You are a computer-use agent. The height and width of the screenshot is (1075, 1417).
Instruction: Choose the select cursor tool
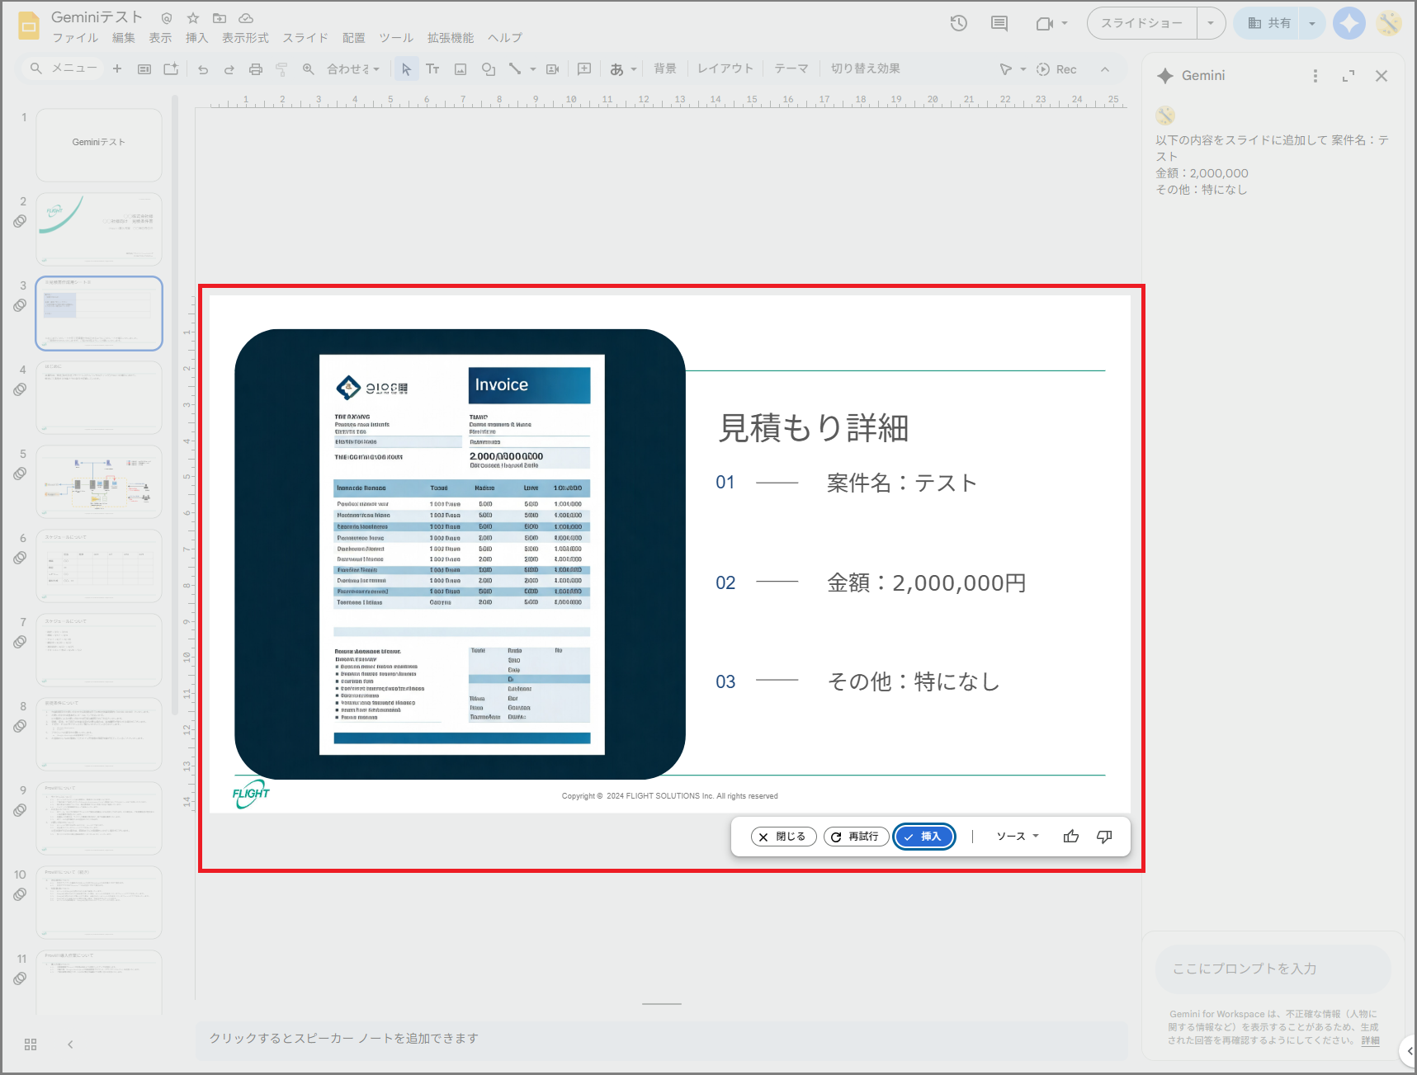coord(406,69)
